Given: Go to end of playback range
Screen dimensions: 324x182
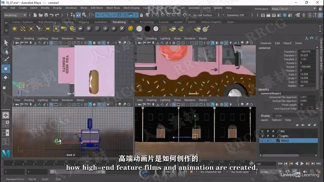Looking at the screenshot, I should tap(318, 164).
